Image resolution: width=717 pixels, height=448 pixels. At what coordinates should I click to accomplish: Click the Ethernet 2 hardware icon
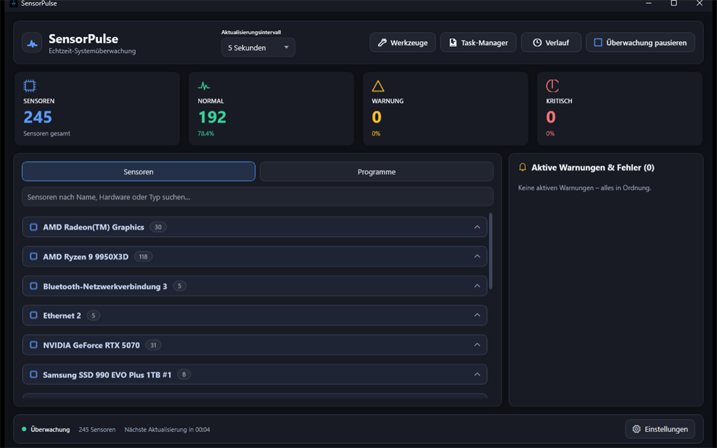[34, 316]
